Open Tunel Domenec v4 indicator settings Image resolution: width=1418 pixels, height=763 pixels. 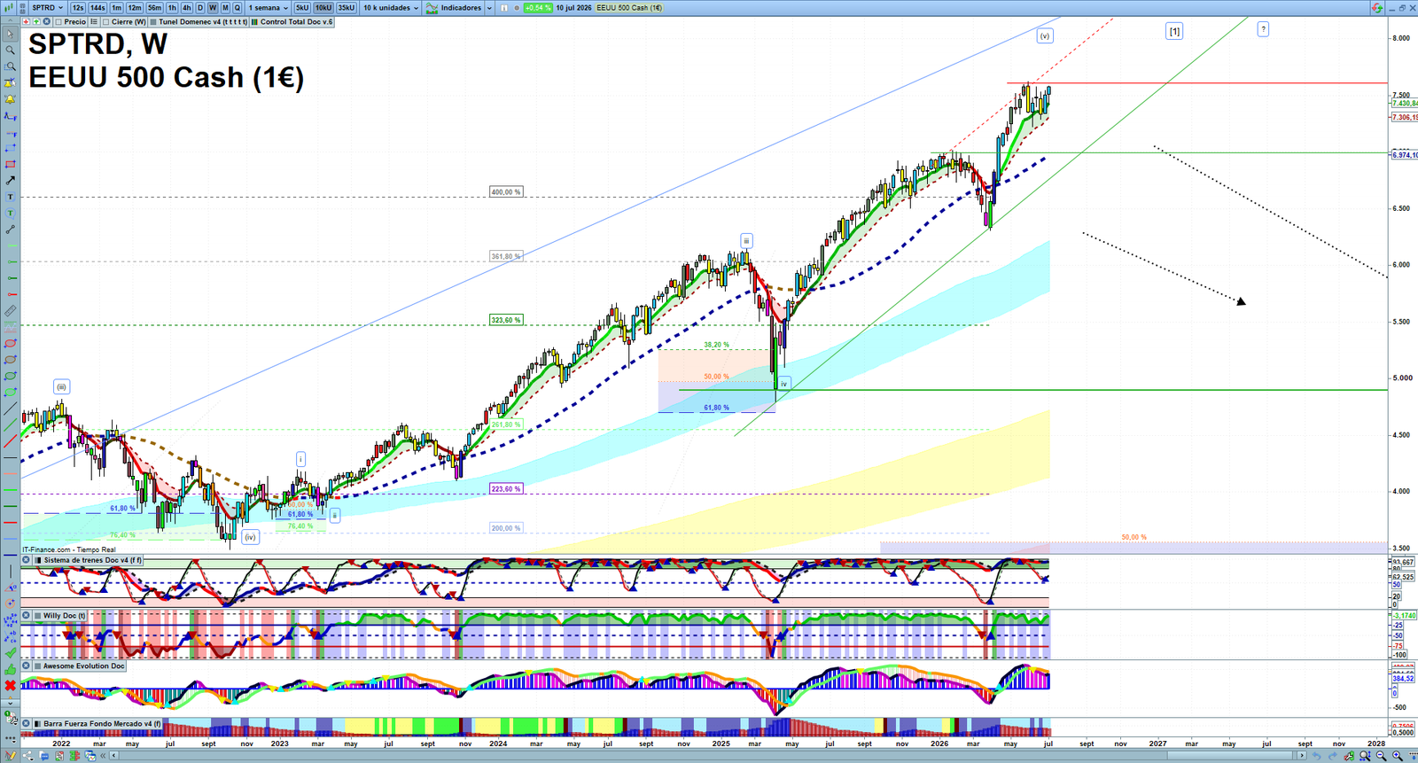[x=203, y=22]
